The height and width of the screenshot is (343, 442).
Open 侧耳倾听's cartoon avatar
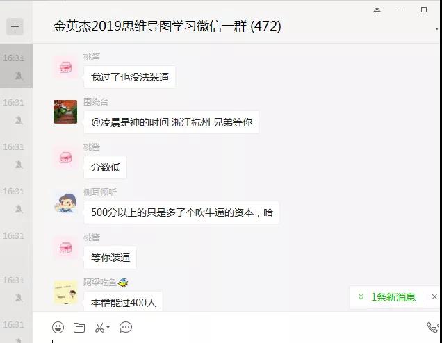coord(65,202)
